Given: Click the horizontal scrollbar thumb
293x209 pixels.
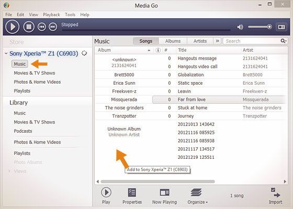Looking at the screenshot, I should (157, 181).
